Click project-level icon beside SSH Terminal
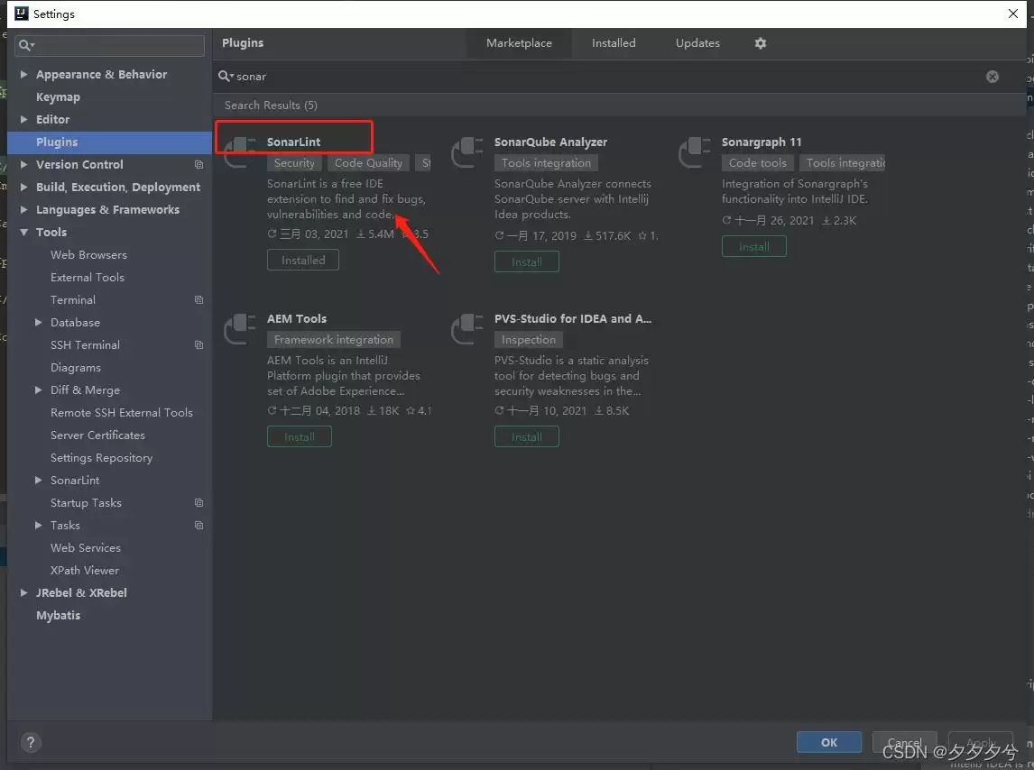 (199, 345)
